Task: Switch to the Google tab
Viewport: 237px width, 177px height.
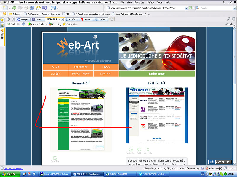Action: pyautogui.click(x=23, y=19)
